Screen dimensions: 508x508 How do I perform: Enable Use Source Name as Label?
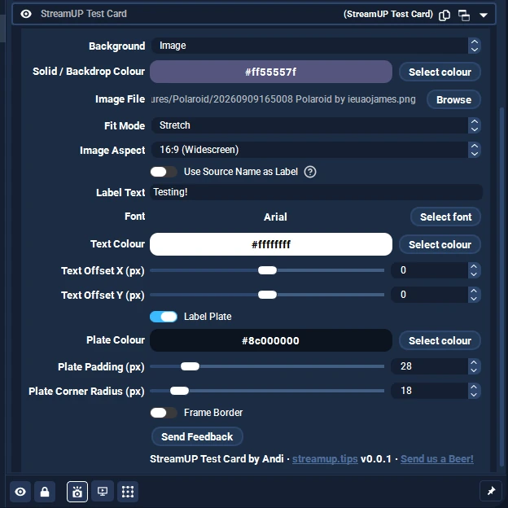coord(164,172)
